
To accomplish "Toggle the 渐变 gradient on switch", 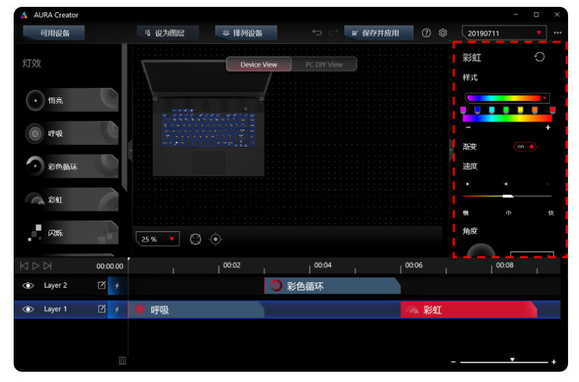I will click(x=524, y=147).
